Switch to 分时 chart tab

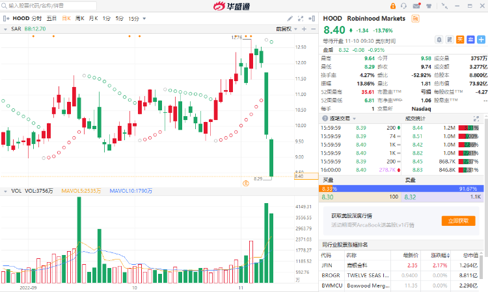click(x=36, y=19)
